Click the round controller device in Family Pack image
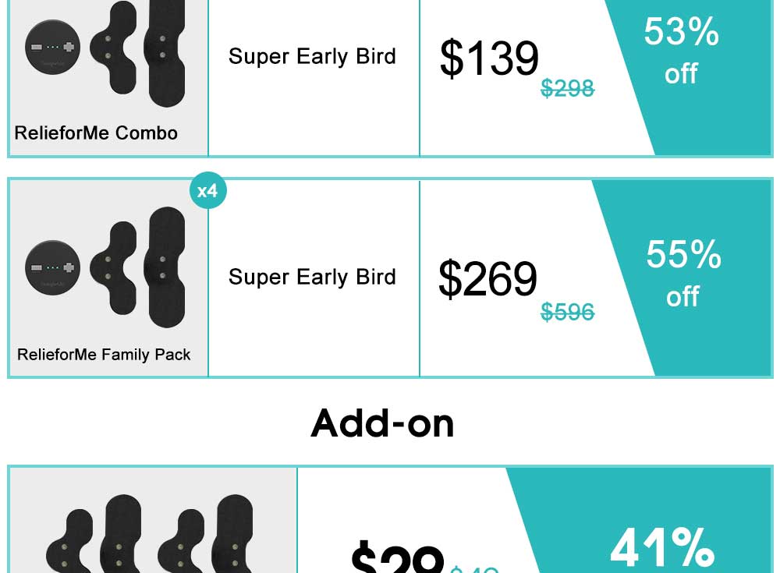The width and height of the screenshot is (780, 573). pyautogui.click(x=53, y=267)
